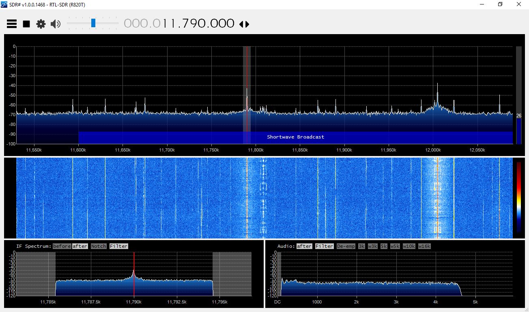The width and height of the screenshot is (529, 312).
Task: Select the w16k audio bandwidth button
Action: [x=424, y=246]
